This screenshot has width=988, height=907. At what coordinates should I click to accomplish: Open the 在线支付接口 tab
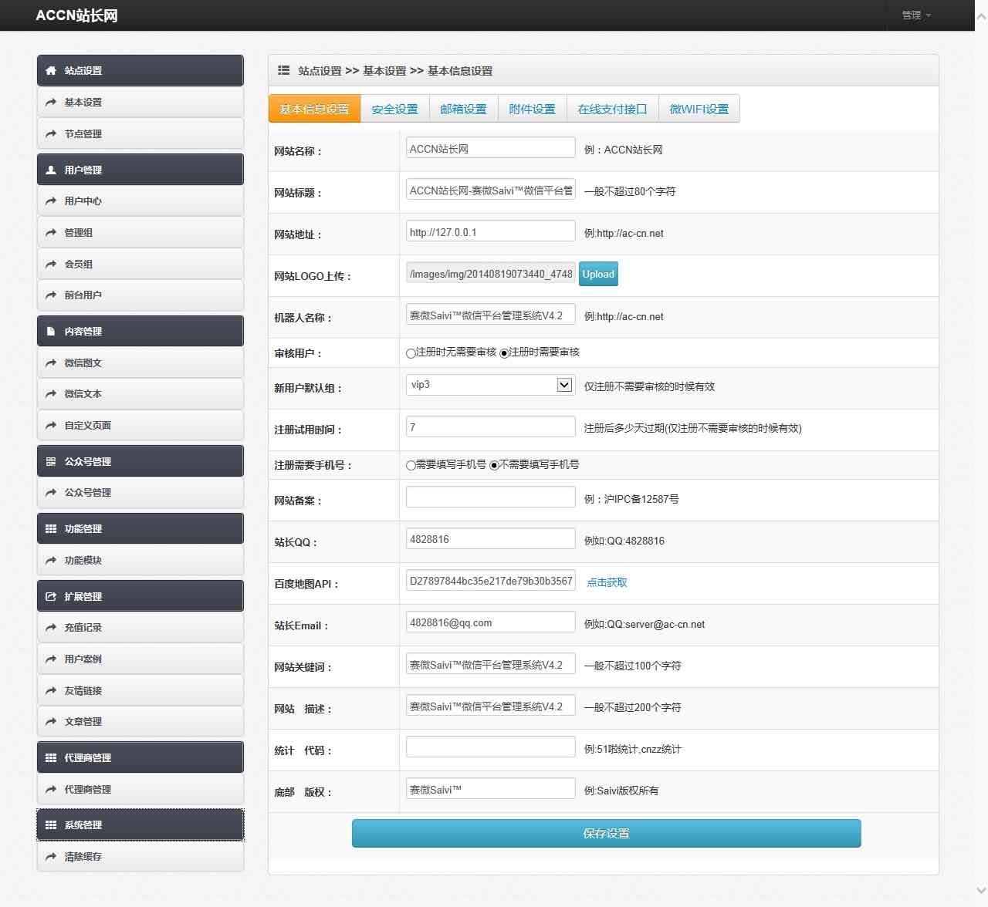pos(612,110)
